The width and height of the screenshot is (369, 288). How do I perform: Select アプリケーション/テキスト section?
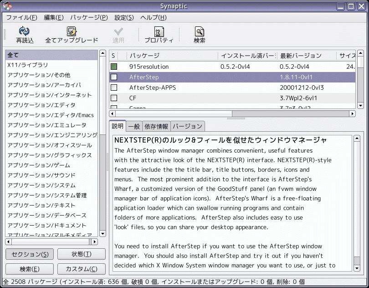click(51, 206)
